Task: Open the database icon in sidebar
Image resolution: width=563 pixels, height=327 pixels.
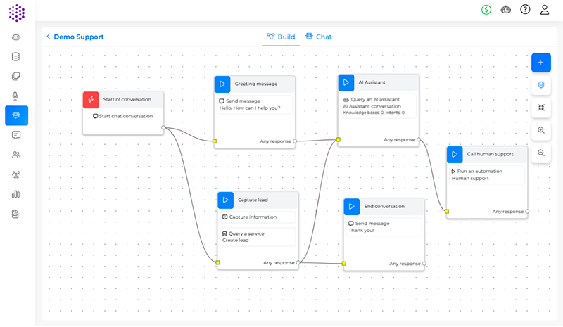Action: pos(16,57)
